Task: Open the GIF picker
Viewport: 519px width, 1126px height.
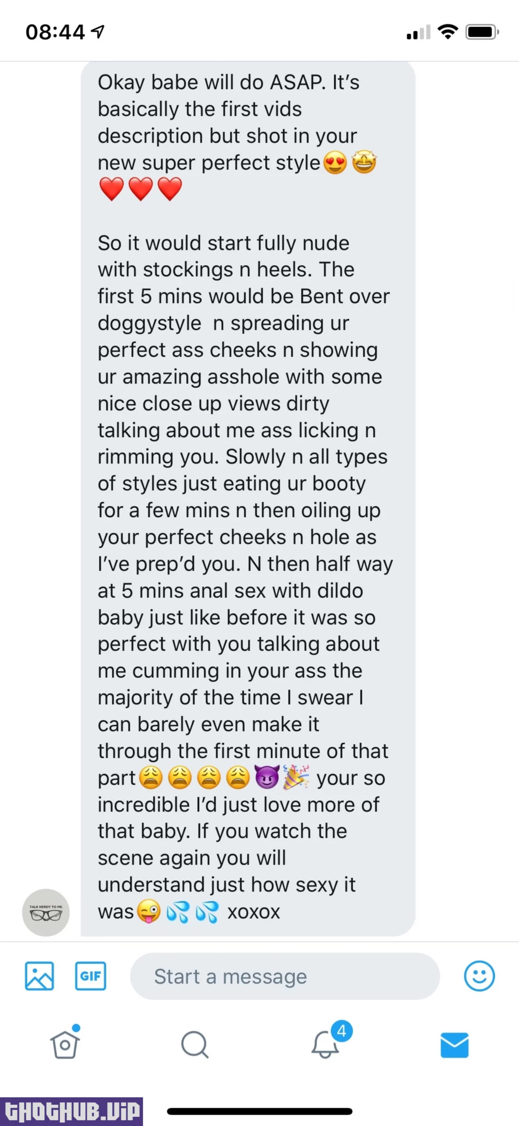Action: tap(90, 976)
